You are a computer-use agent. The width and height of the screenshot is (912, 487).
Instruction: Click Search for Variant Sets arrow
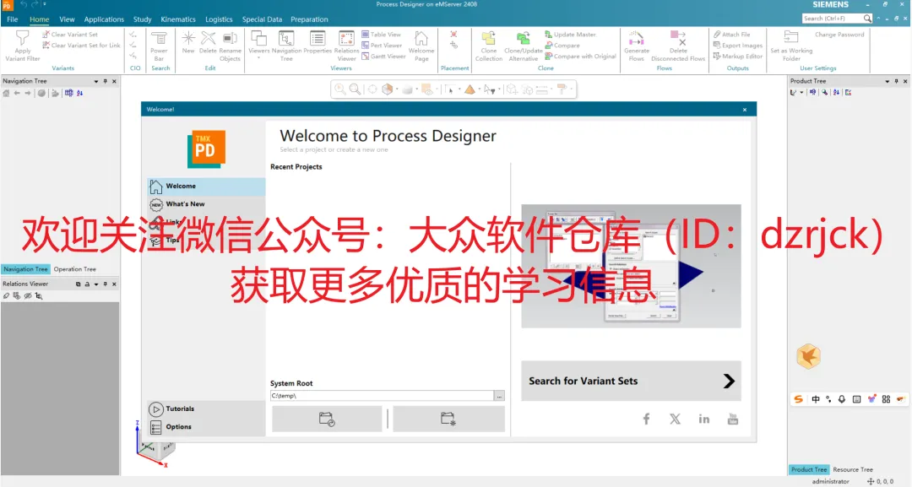(x=729, y=381)
